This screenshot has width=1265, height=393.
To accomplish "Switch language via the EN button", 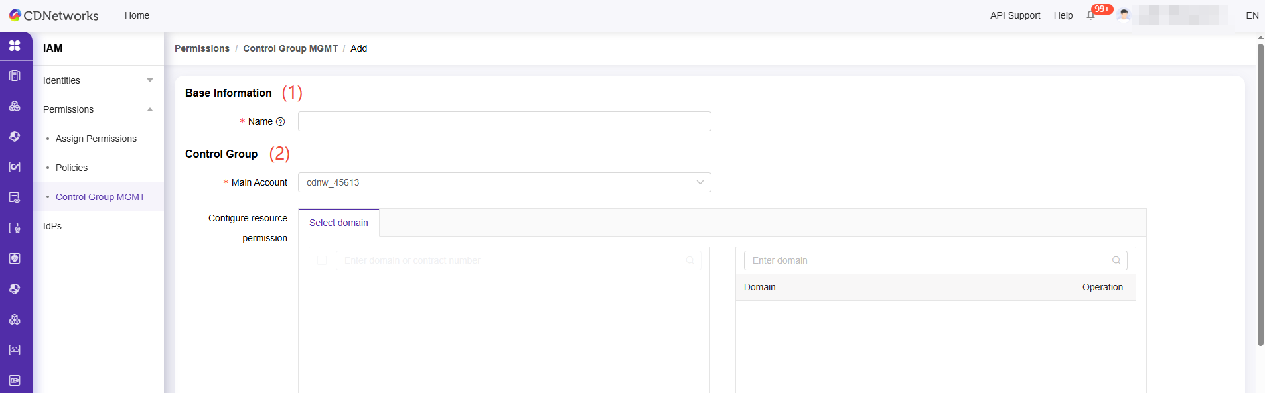I will pyautogui.click(x=1252, y=15).
